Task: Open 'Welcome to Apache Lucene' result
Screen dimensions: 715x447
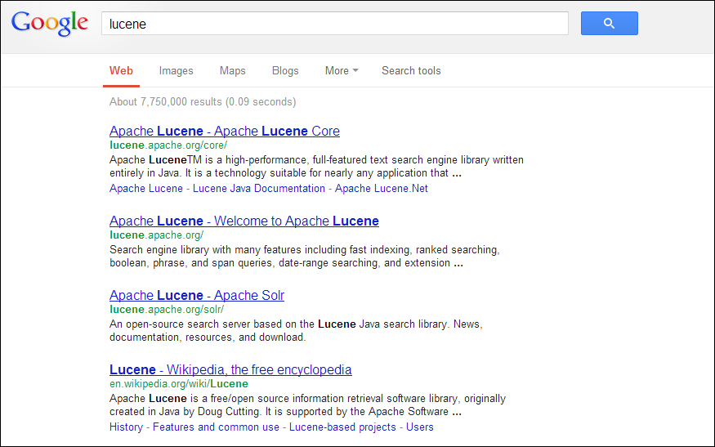Action: click(x=244, y=221)
